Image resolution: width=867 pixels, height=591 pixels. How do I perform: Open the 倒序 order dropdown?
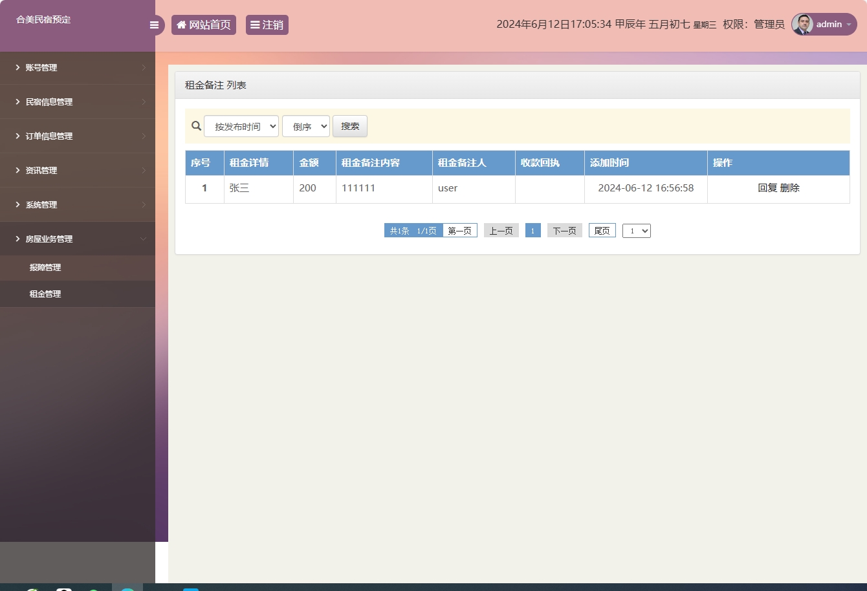coord(305,126)
